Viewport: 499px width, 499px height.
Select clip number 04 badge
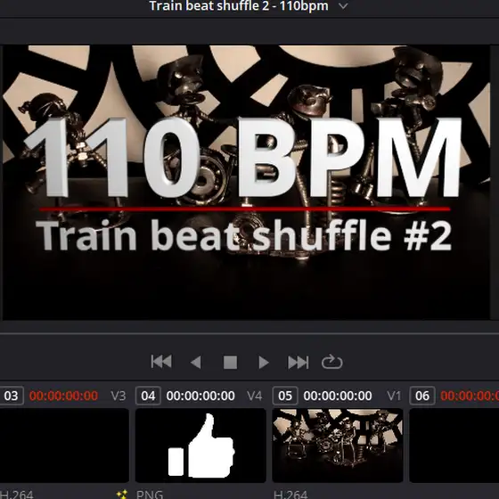tap(148, 396)
